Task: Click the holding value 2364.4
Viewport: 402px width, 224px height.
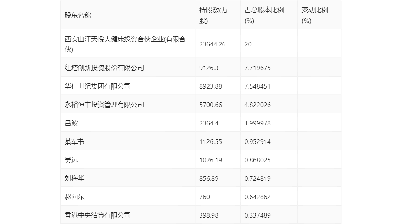Action: click(x=209, y=123)
